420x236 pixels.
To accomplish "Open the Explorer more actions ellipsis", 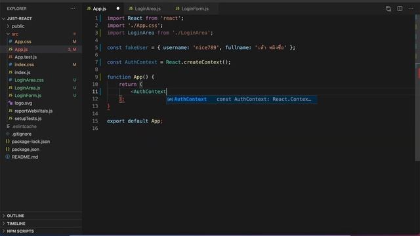I will click(x=73, y=9).
